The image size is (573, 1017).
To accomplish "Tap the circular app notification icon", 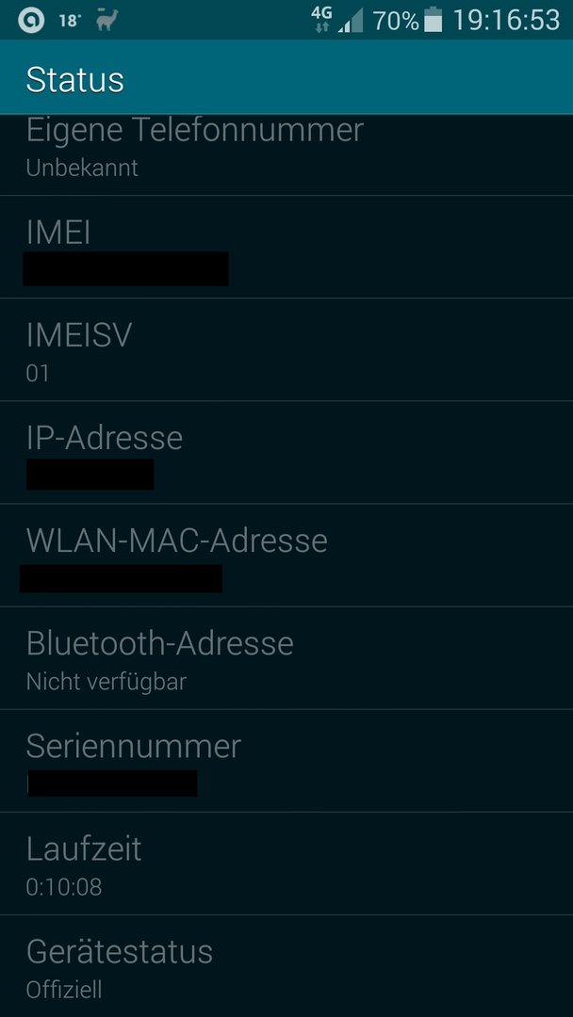I will coord(30,21).
